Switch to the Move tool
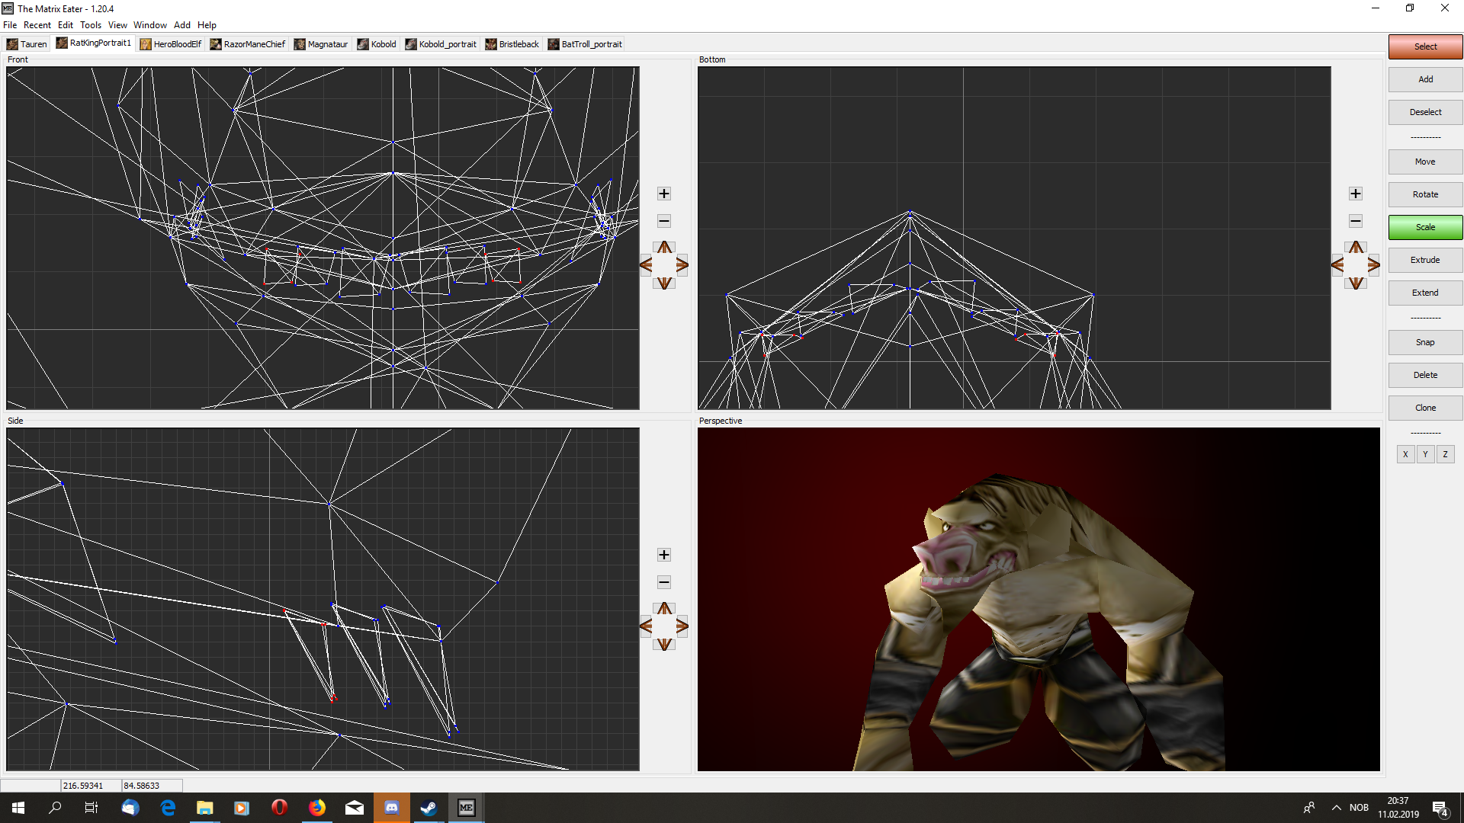The width and height of the screenshot is (1464, 823). (x=1425, y=162)
